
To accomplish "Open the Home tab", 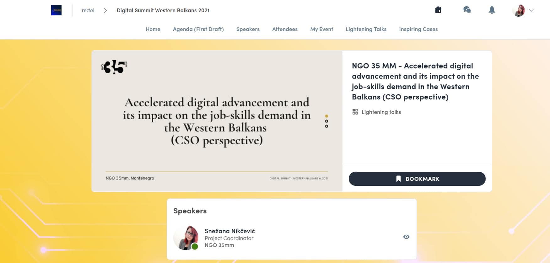I will tap(153, 29).
